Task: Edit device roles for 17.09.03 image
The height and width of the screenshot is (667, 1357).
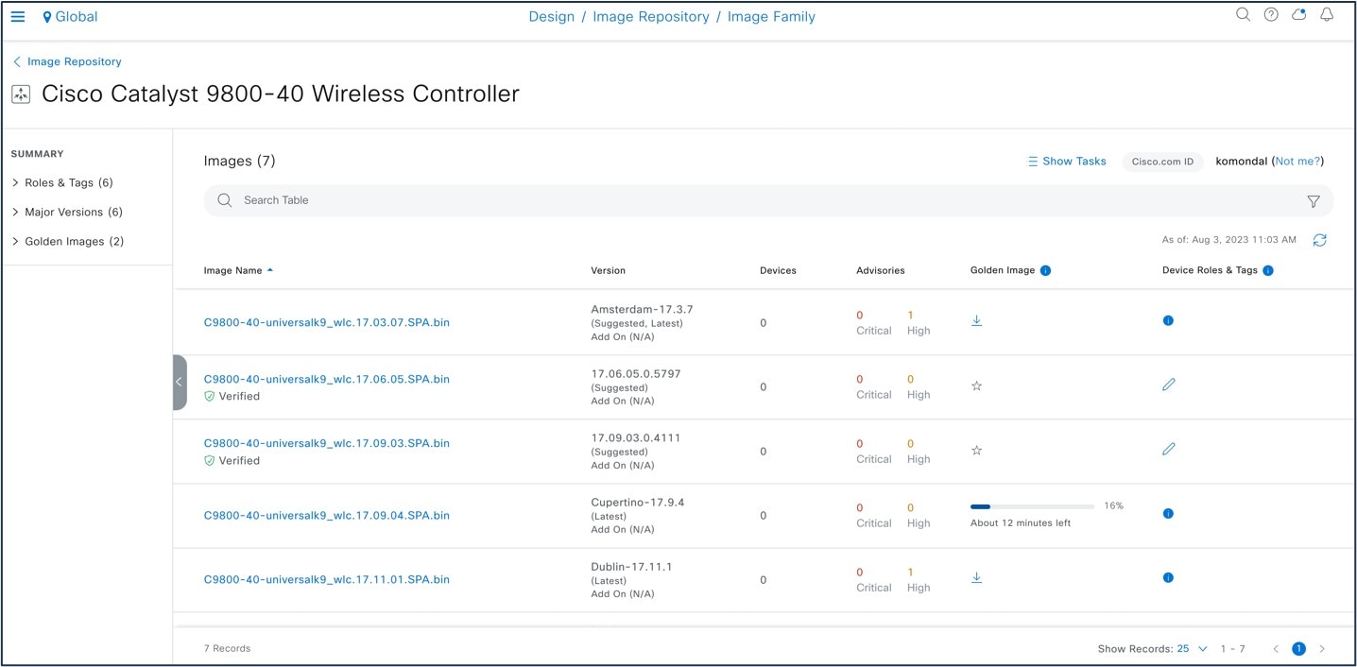Action: click(x=1169, y=449)
